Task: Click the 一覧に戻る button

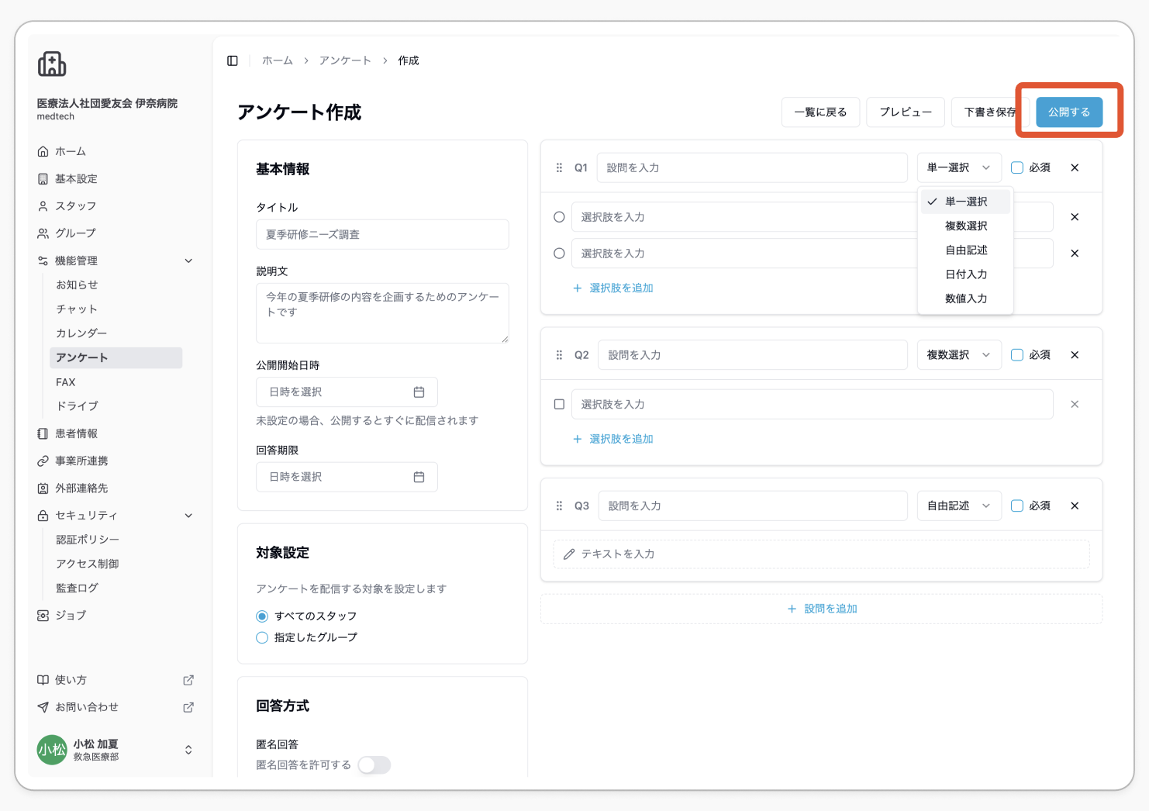Action: tap(820, 112)
